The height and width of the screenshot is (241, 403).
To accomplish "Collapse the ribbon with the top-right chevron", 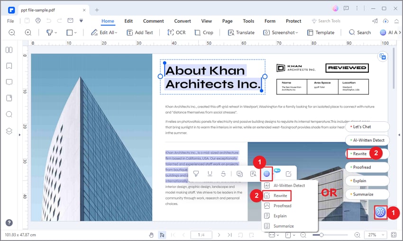I will tap(396, 21).
